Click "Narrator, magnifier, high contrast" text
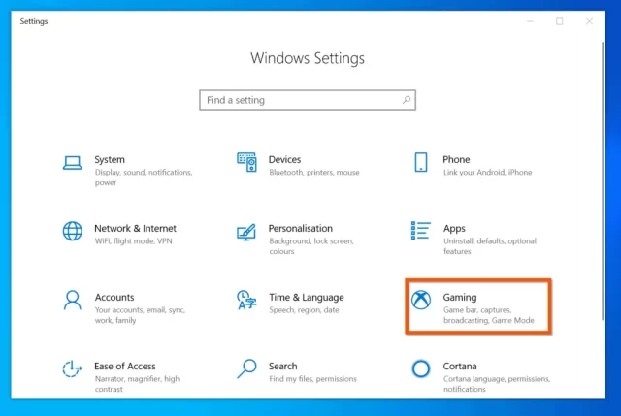621x416 pixels. point(137,384)
